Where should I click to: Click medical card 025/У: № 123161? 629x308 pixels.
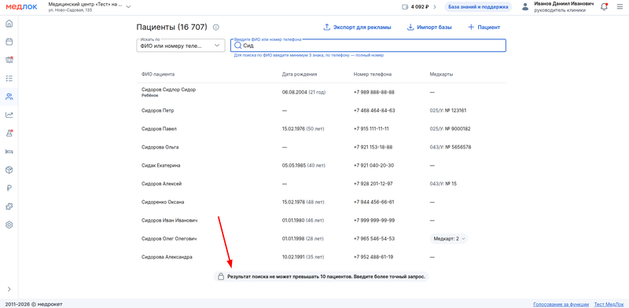coord(447,110)
